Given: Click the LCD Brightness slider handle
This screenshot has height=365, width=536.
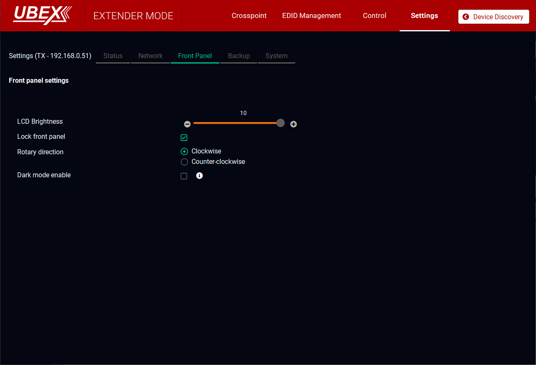Looking at the screenshot, I should pos(281,123).
